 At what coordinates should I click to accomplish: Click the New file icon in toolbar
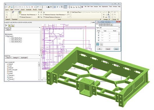[x=7, y=7]
